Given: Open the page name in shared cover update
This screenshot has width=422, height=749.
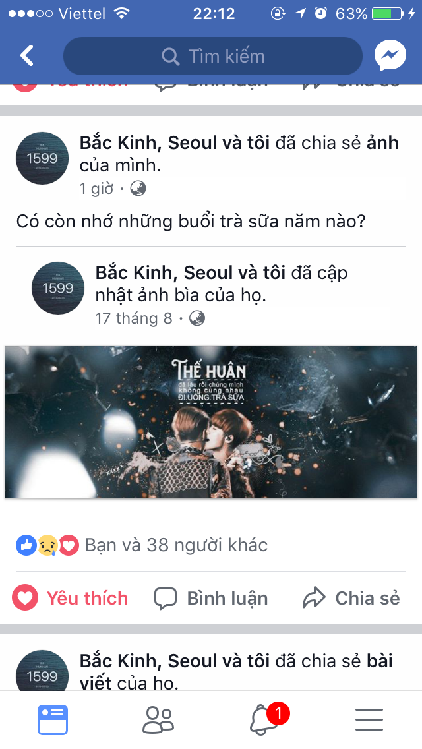Looking at the screenshot, I should [191, 273].
